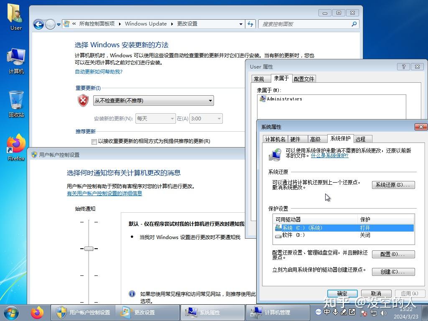Switch to the 配置文件 tab

pyautogui.click(x=304, y=78)
